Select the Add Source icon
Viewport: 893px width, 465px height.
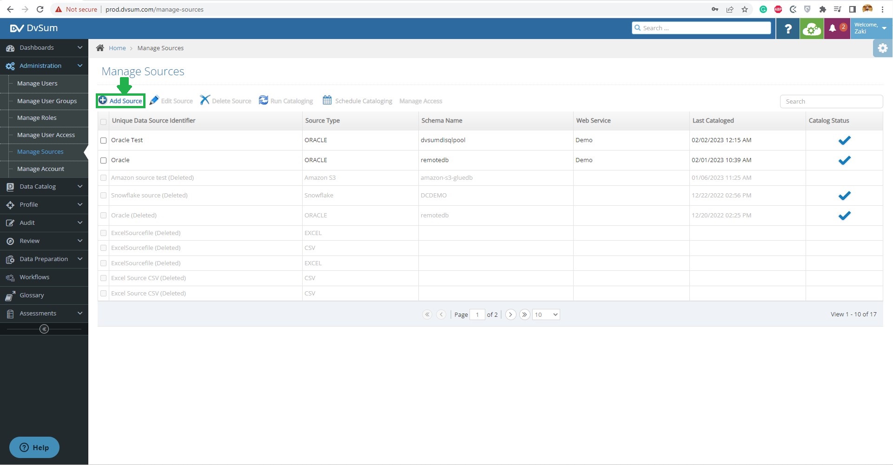(103, 100)
